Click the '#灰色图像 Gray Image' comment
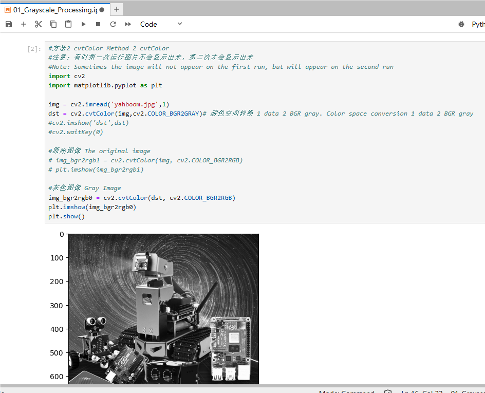This screenshot has height=393, width=485. pos(85,188)
